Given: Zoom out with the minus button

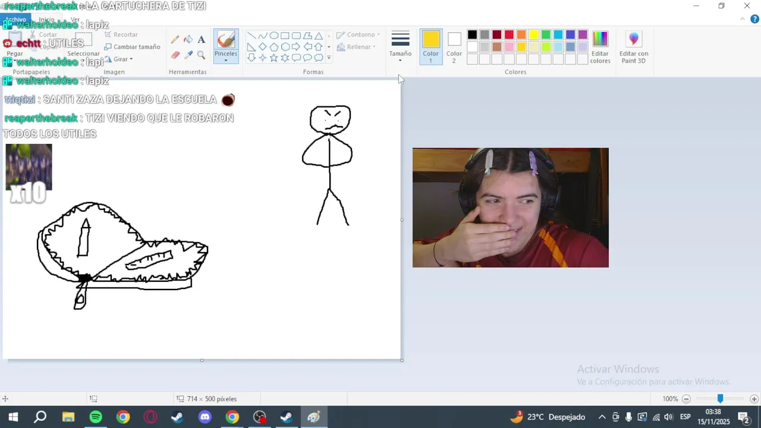Looking at the screenshot, I should pos(687,399).
